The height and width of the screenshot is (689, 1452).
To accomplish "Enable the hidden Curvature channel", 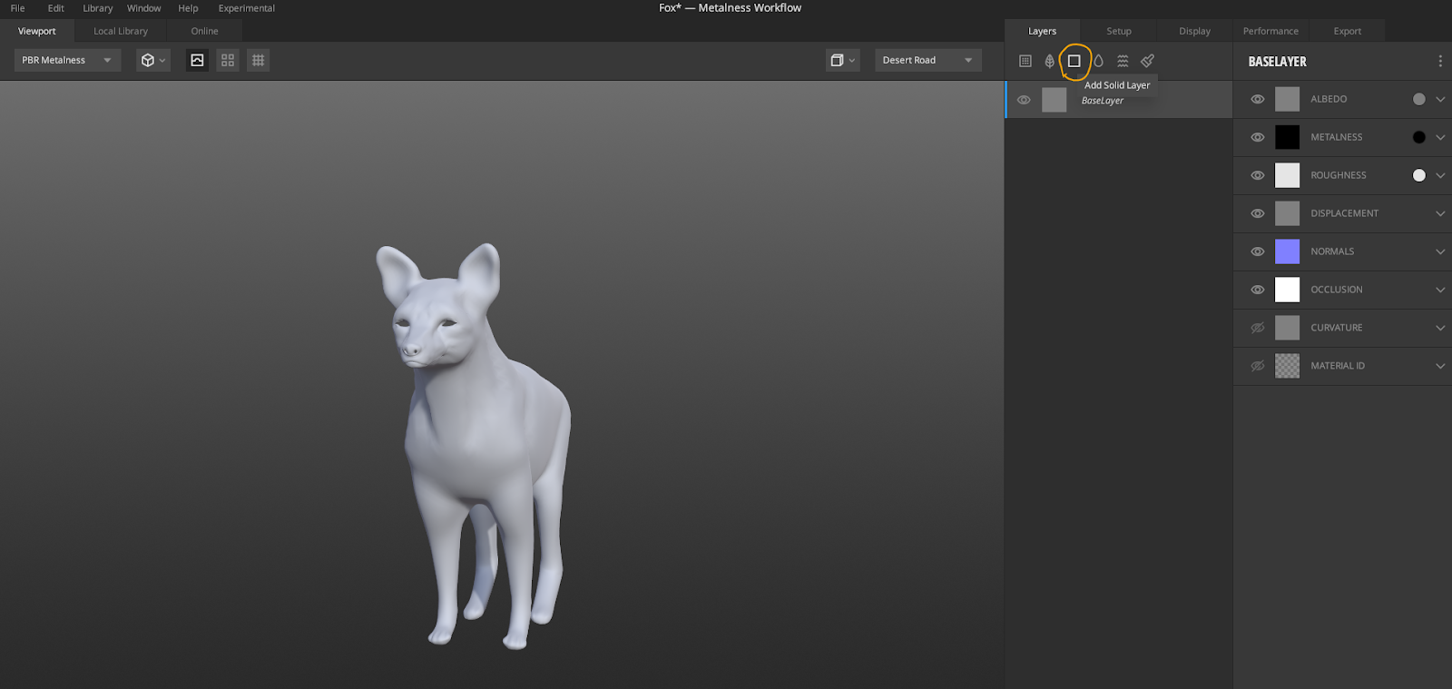I will click(x=1257, y=328).
